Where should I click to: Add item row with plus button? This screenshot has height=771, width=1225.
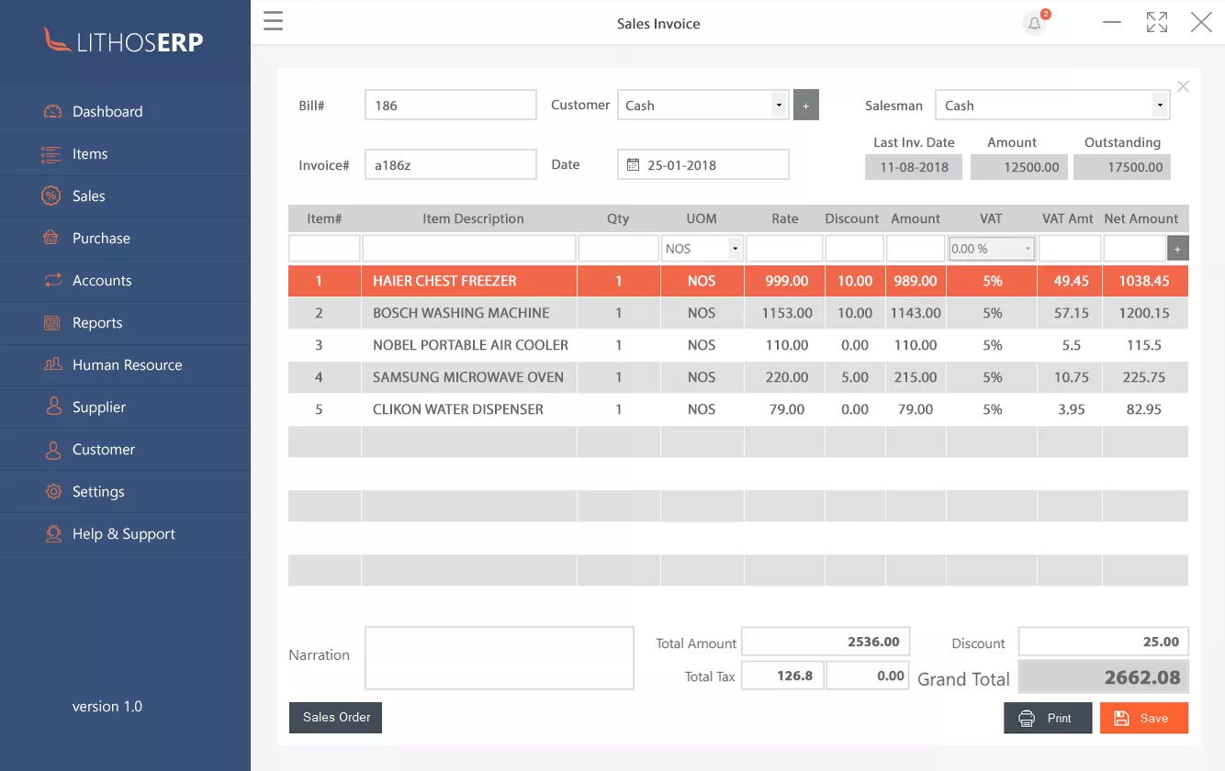pos(1177,248)
